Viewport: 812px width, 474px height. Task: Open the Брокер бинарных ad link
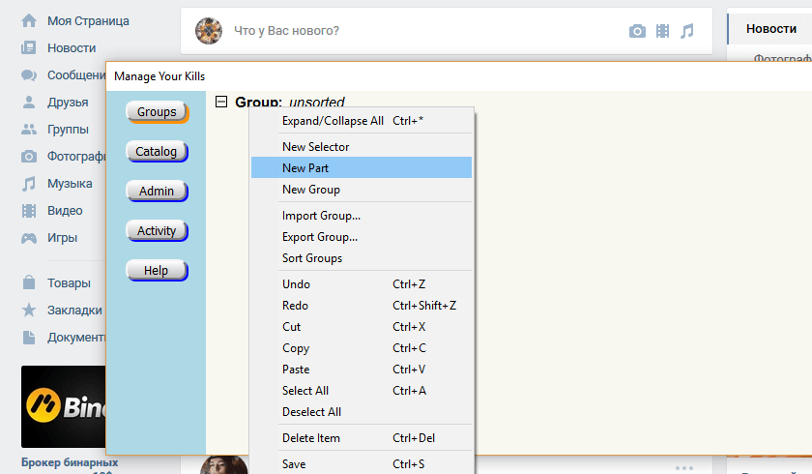70,462
